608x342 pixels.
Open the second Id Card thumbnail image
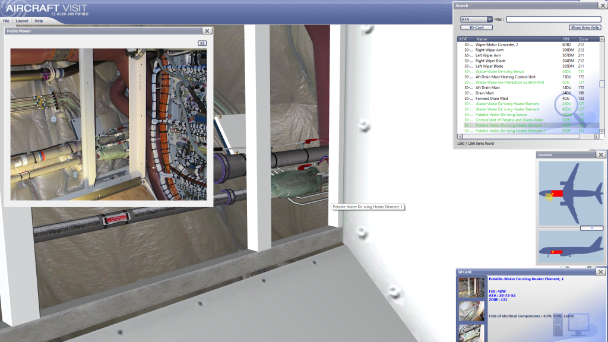(471, 310)
